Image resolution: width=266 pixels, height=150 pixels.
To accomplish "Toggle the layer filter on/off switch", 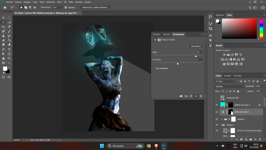I will 264,81.
